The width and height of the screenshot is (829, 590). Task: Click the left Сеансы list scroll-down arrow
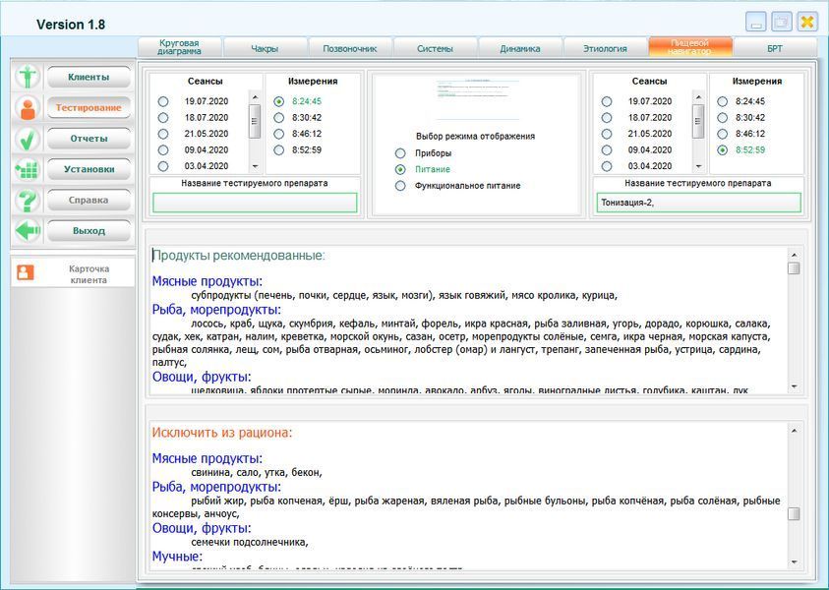pyautogui.click(x=255, y=166)
